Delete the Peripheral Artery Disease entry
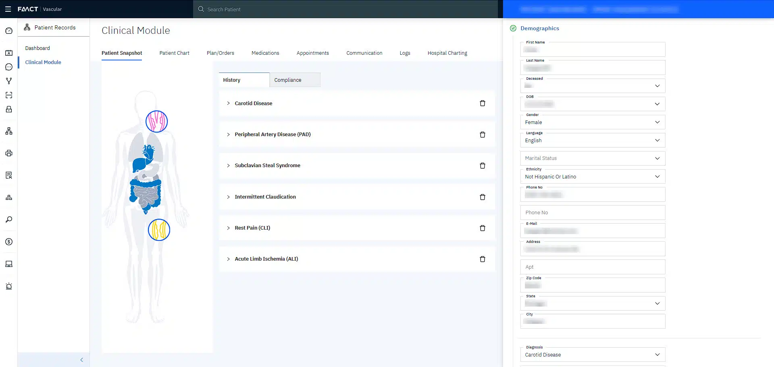Viewport: 774px width, 367px height. coord(482,135)
